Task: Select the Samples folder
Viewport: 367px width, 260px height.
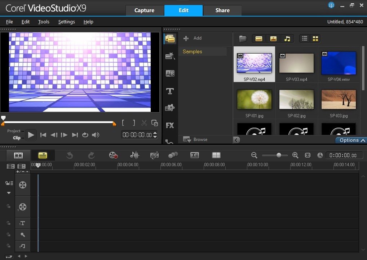Action: (203, 51)
